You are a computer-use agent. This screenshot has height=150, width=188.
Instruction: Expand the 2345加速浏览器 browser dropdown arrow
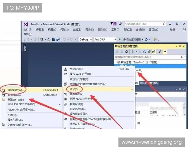pyautogui.click(x=143, y=39)
